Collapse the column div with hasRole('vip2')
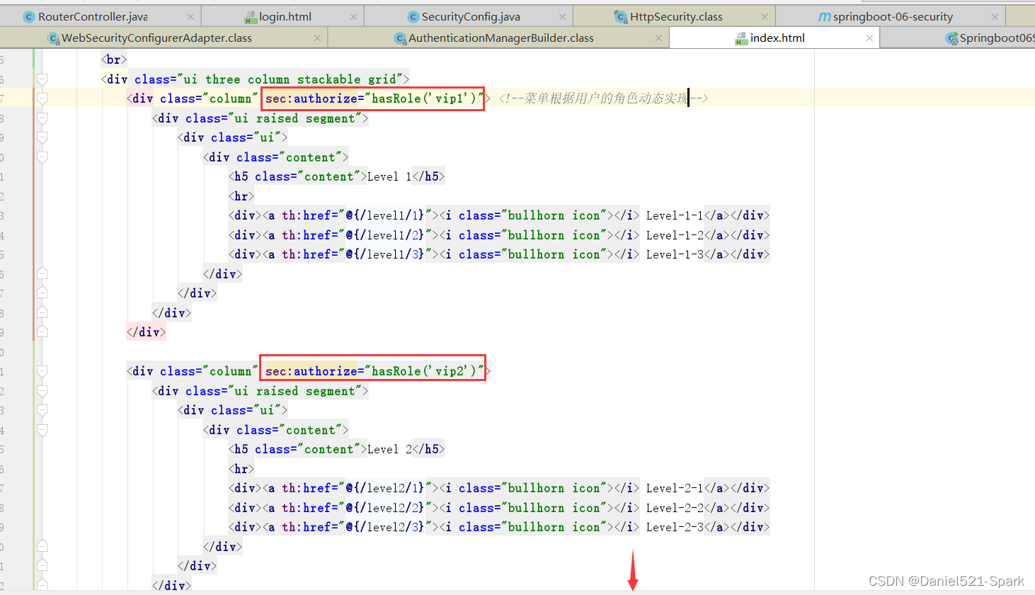Screen dimensions: 1035x595 (42, 371)
